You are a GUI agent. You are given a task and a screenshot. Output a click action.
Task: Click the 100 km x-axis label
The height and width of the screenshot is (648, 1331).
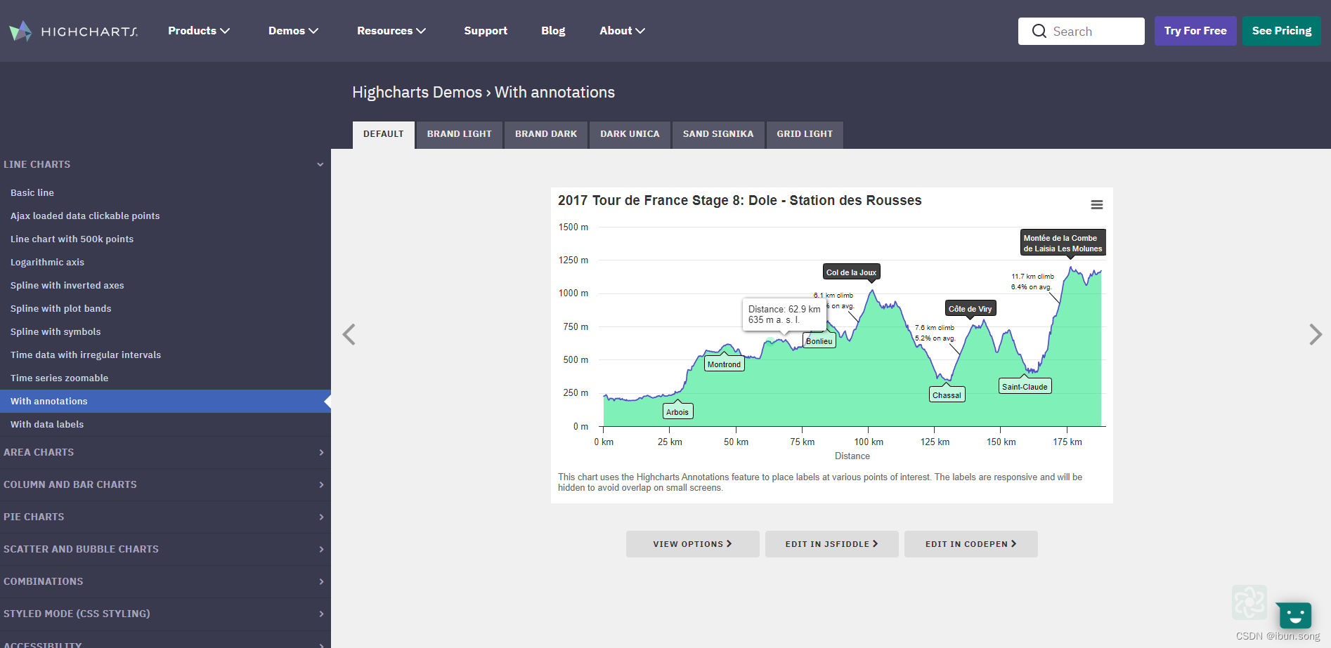tap(869, 442)
